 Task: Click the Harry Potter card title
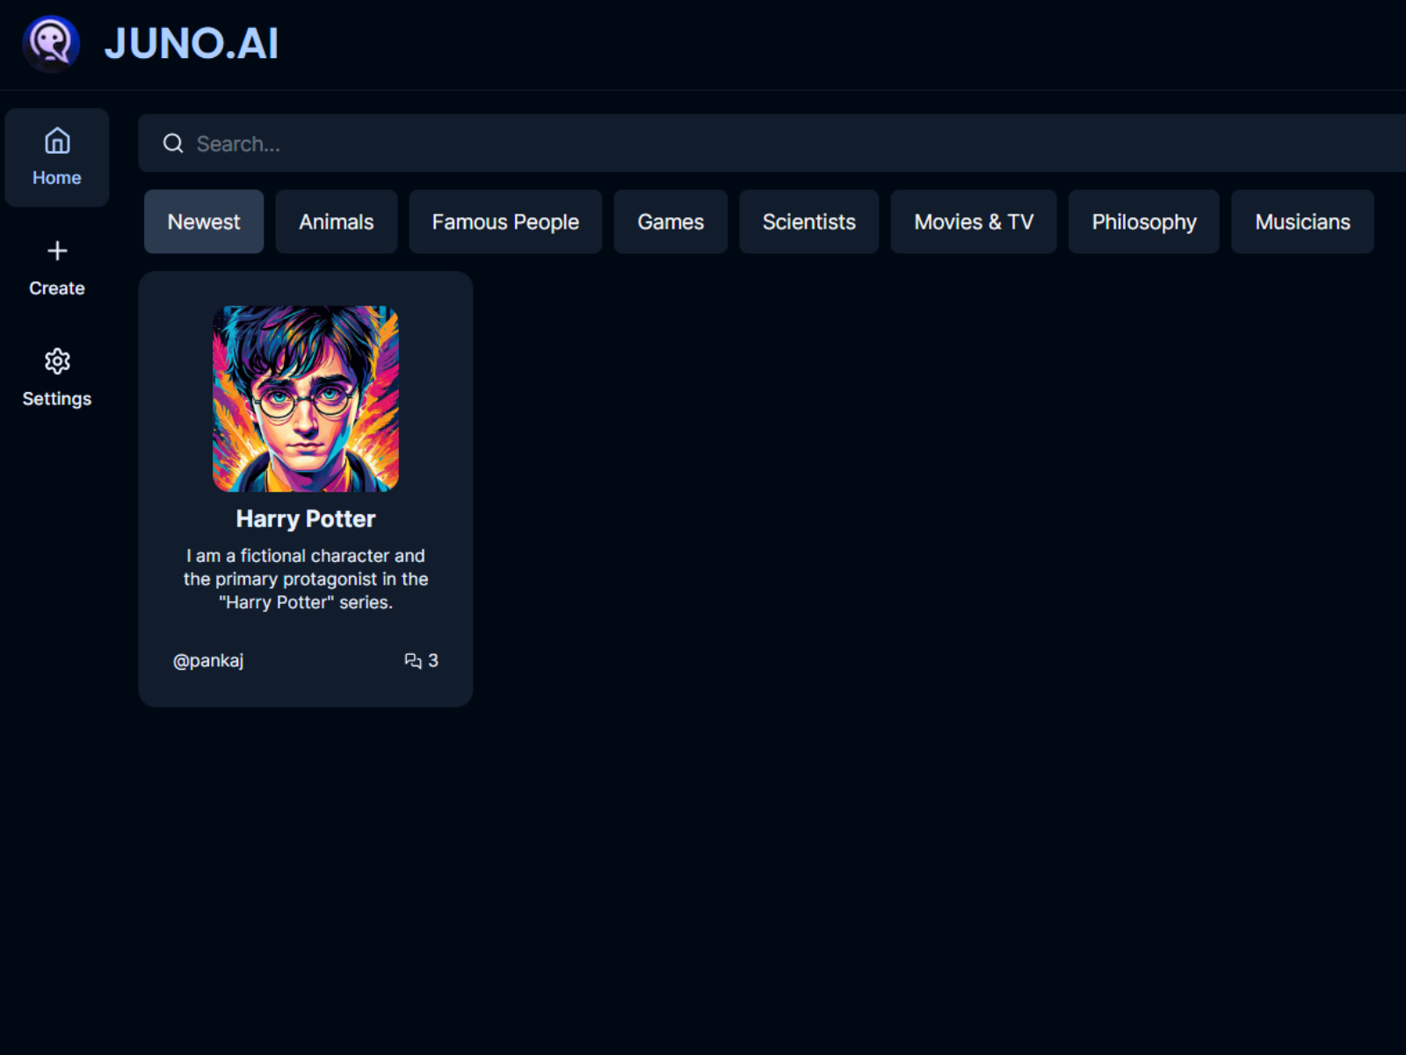coord(306,519)
